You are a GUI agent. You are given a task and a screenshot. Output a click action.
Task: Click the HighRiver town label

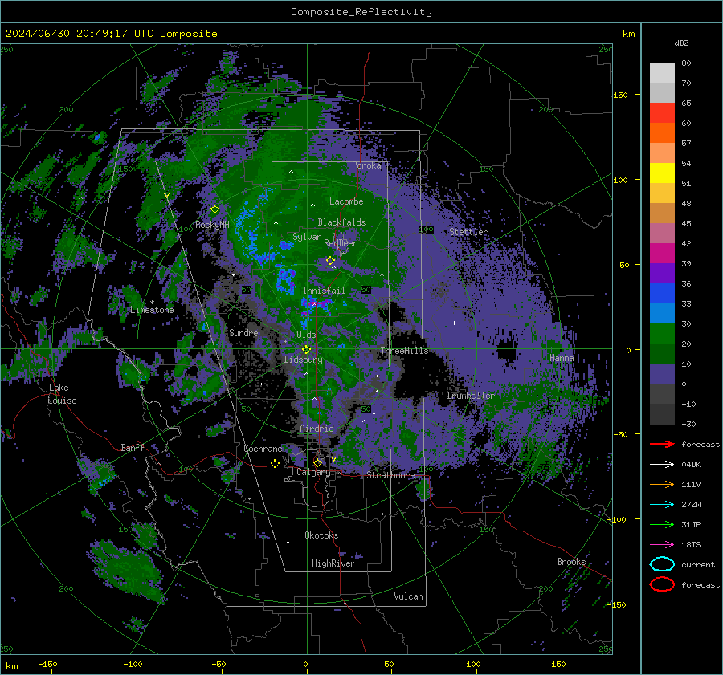point(333,563)
